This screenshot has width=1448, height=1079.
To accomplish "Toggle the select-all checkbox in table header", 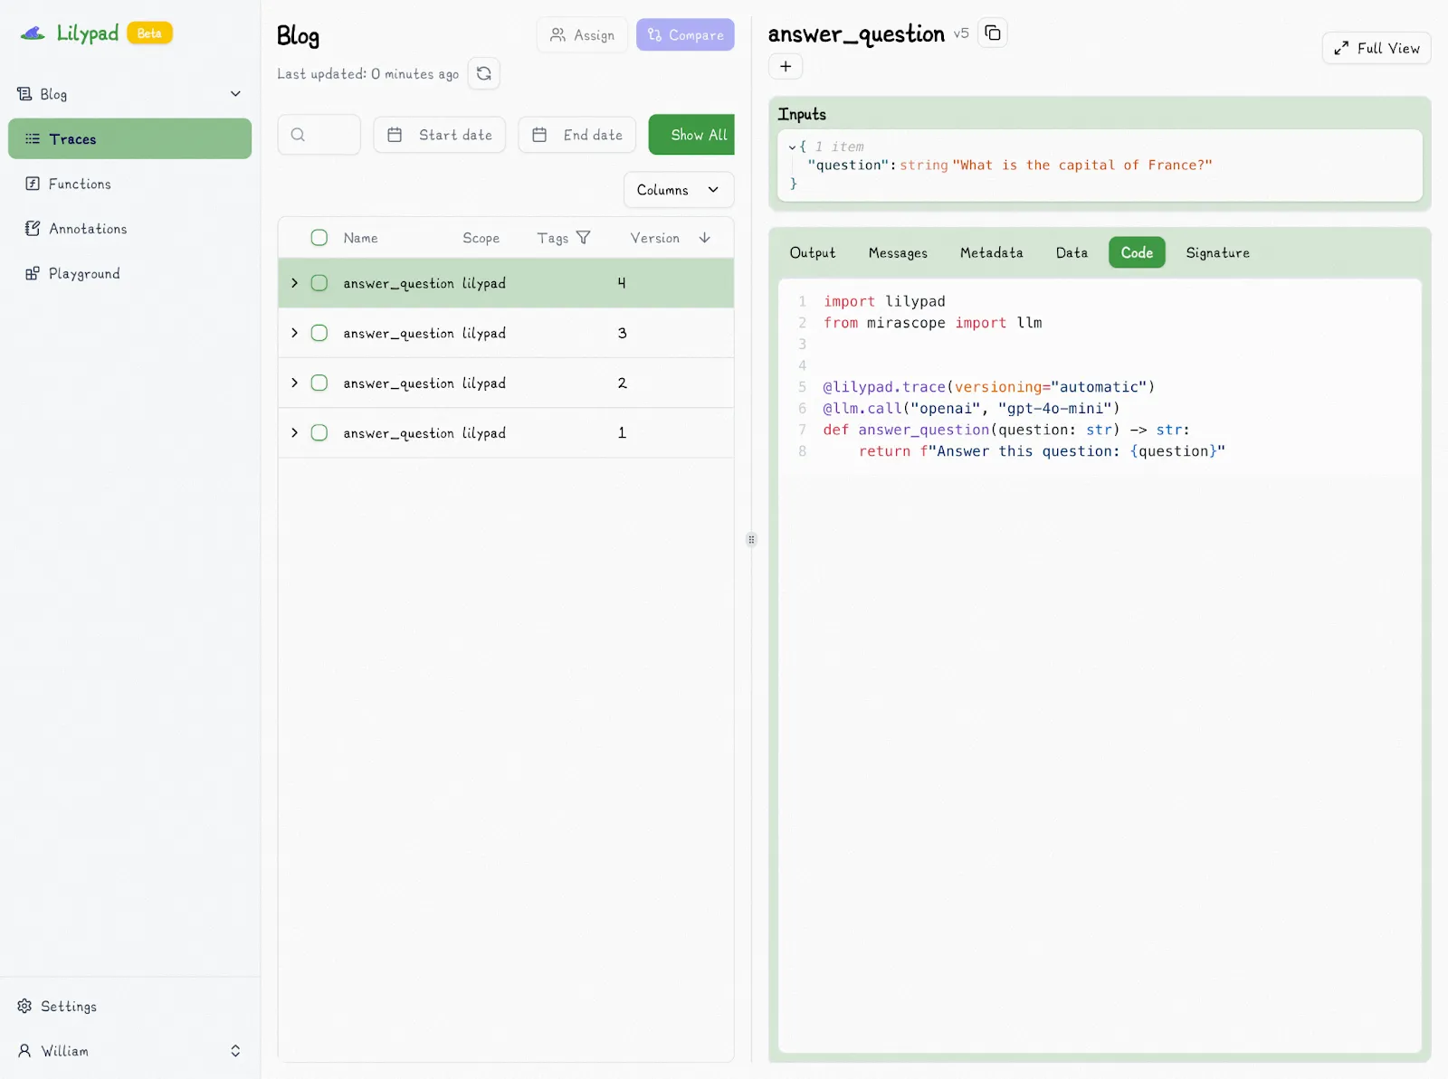I will tap(319, 238).
